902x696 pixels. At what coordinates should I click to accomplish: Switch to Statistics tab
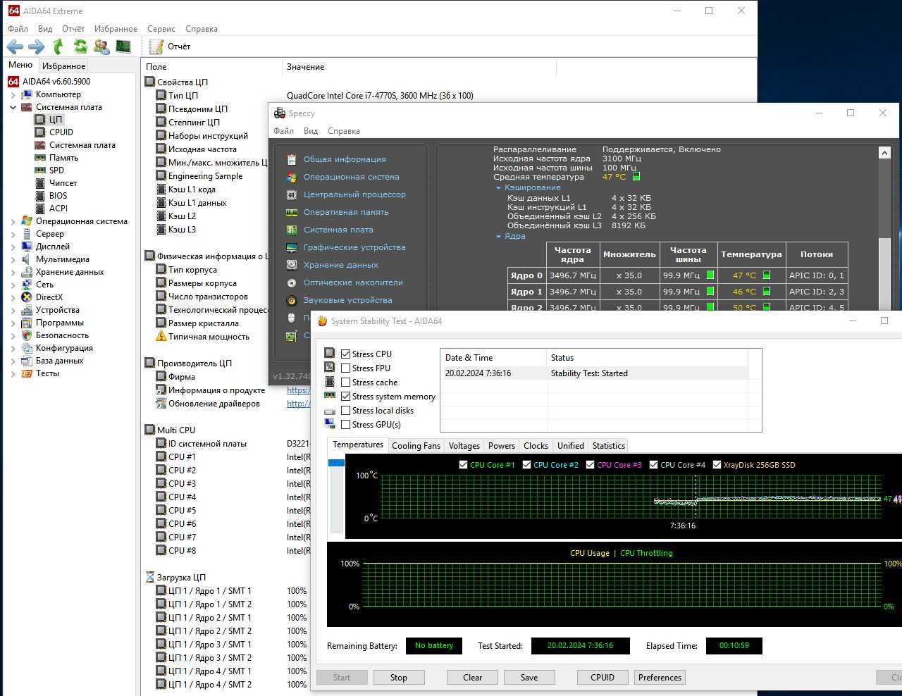609,446
